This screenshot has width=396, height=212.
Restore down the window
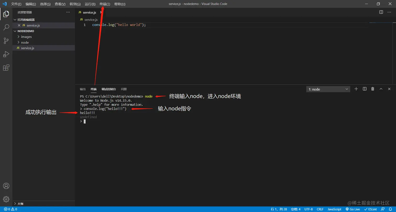(378, 4)
